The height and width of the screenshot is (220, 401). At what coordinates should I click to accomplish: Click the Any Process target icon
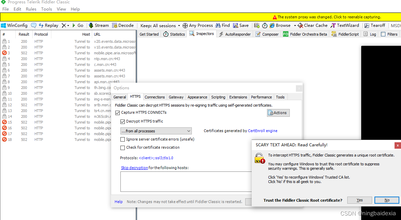tap(185, 25)
